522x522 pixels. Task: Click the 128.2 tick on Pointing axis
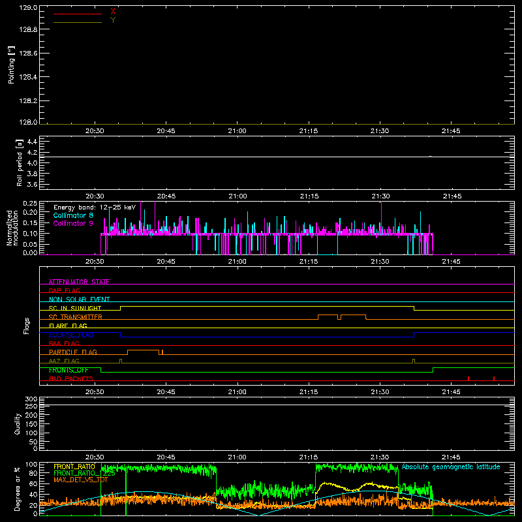coord(28,101)
